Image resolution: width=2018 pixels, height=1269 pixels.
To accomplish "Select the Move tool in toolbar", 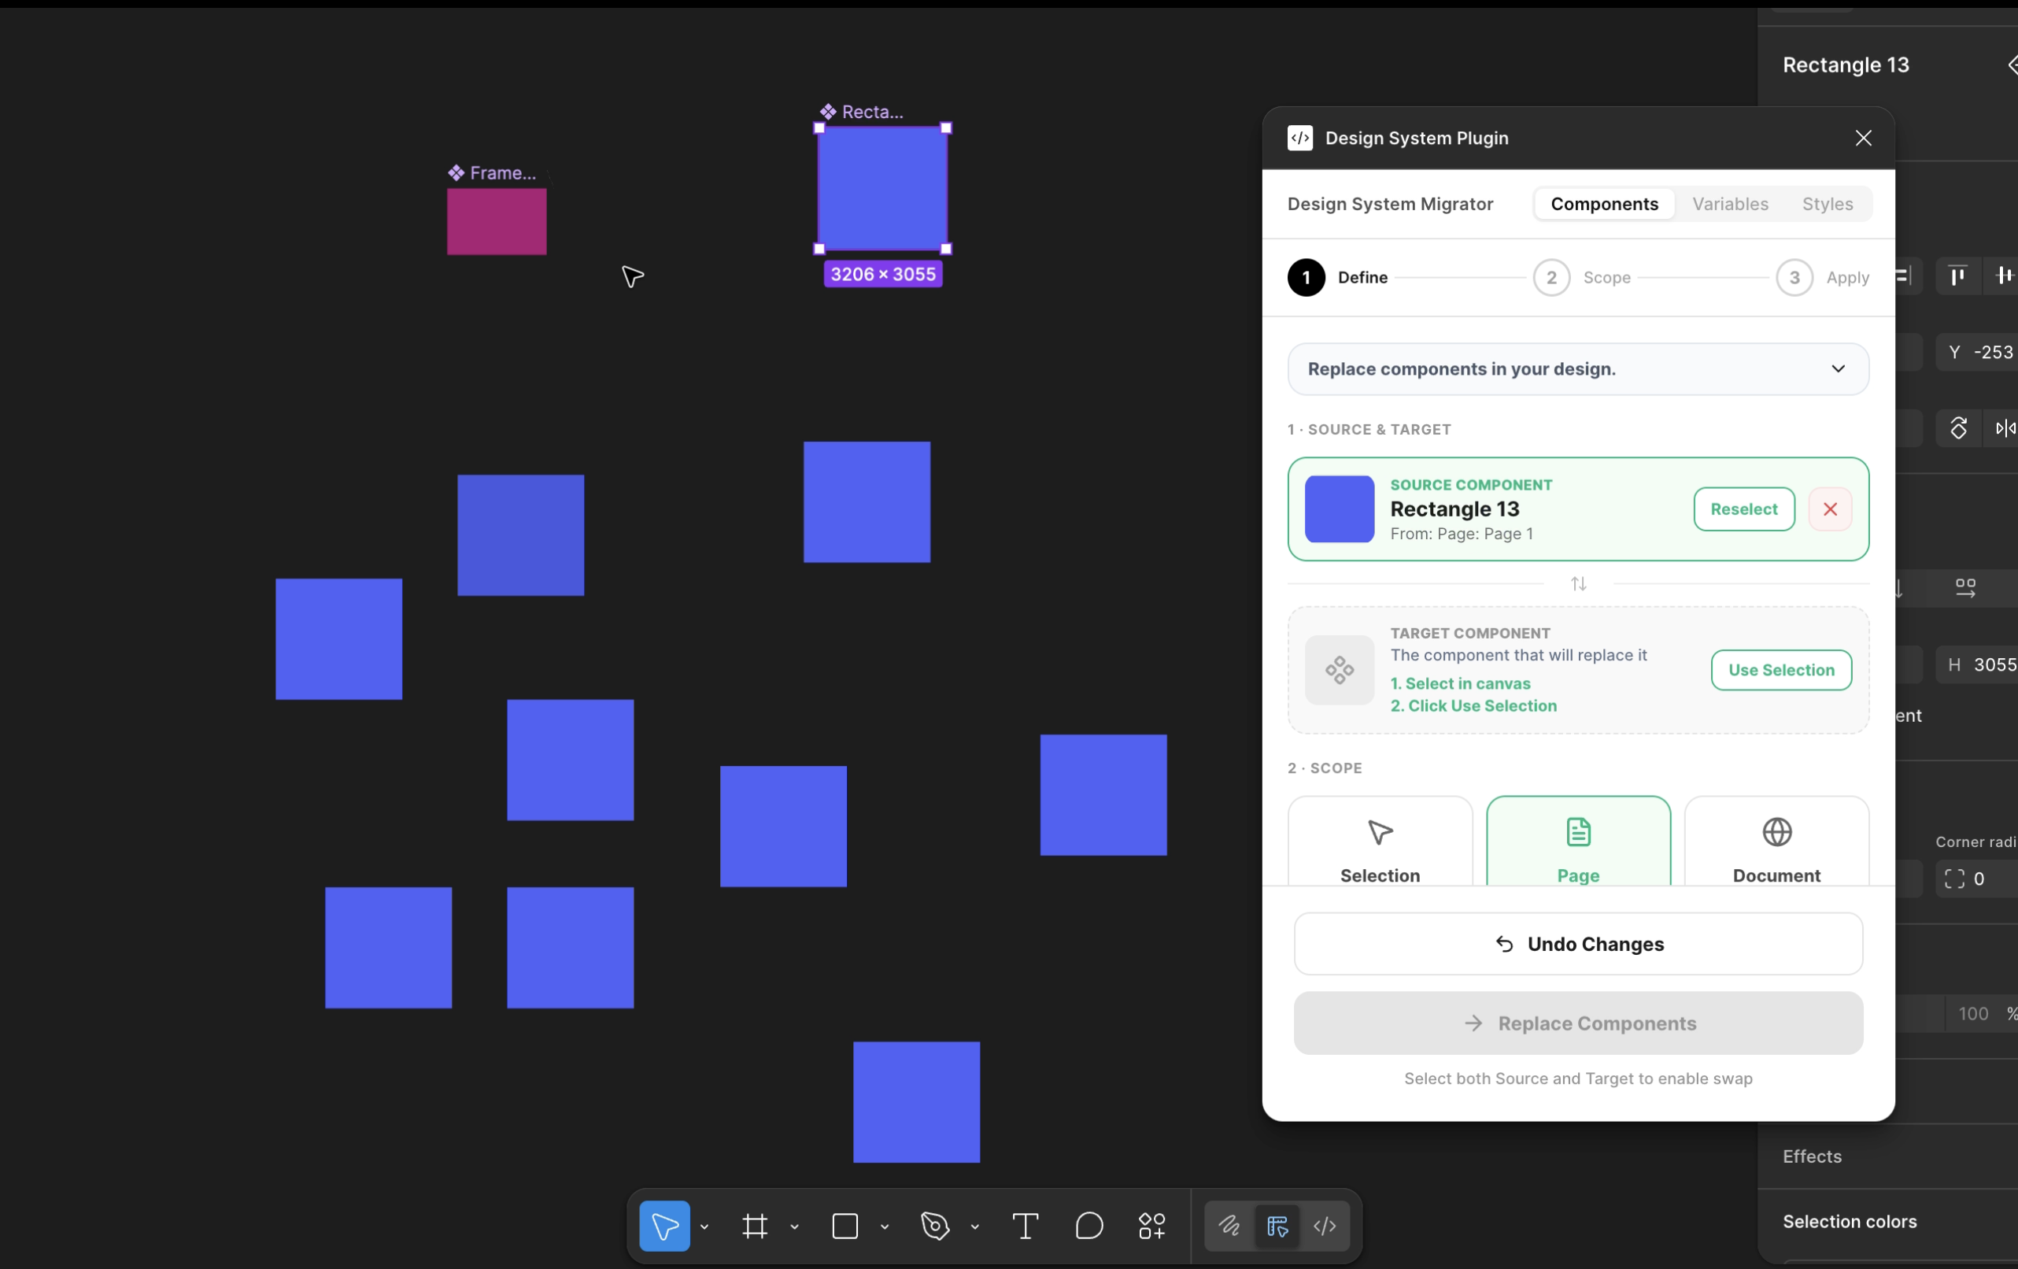I will [x=663, y=1226].
